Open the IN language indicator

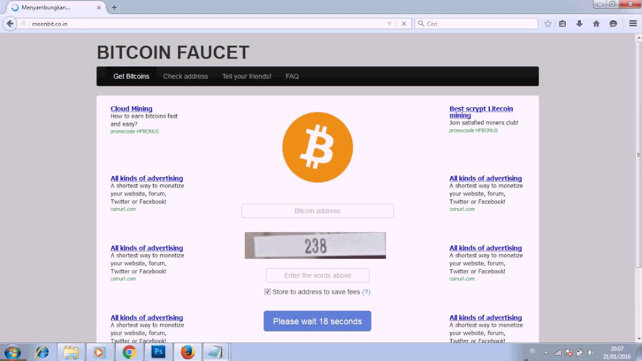point(532,351)
